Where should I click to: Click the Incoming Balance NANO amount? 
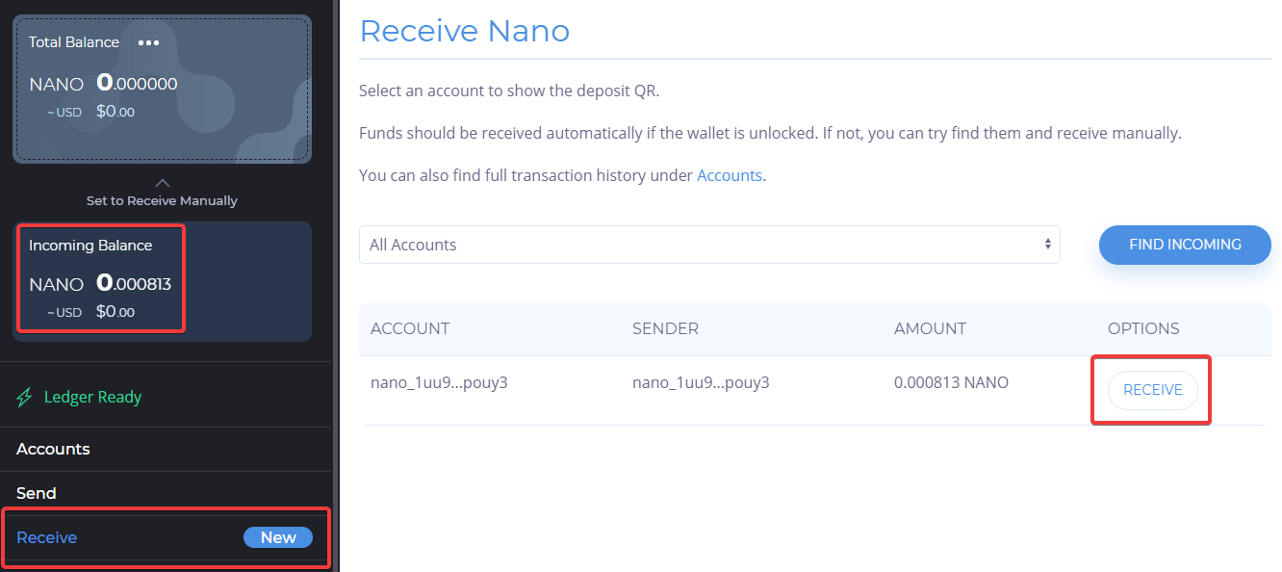coord(134,284)
